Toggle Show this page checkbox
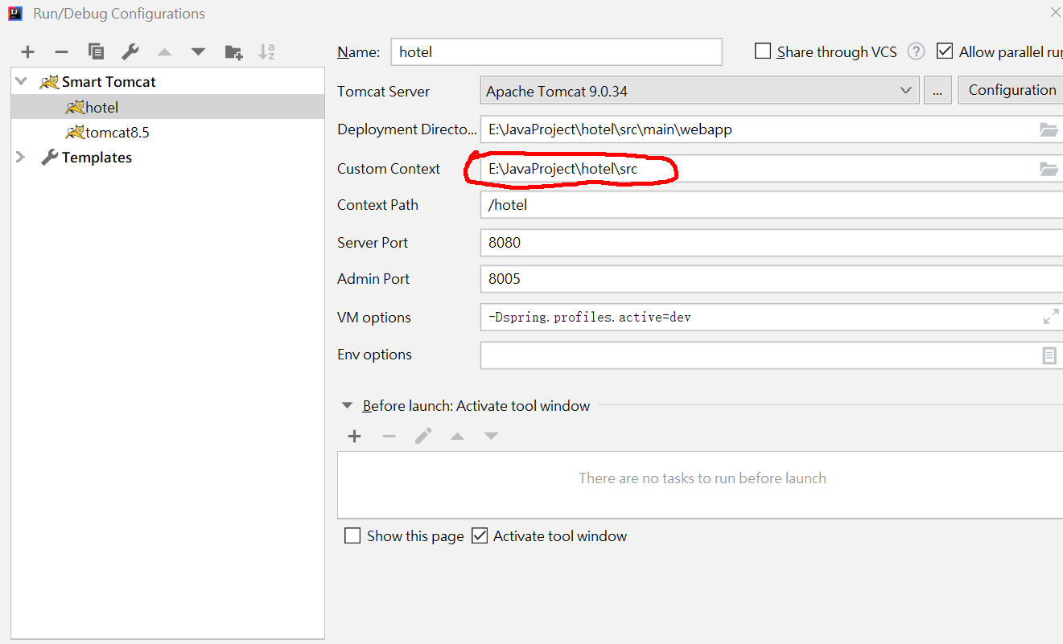Image resolution: width=1063 pixels, height=644 pixels. [x=352, y=535]
